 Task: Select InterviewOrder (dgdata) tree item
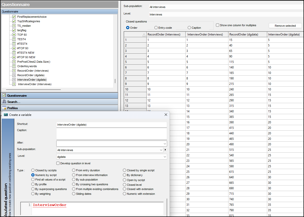point(32,80)
